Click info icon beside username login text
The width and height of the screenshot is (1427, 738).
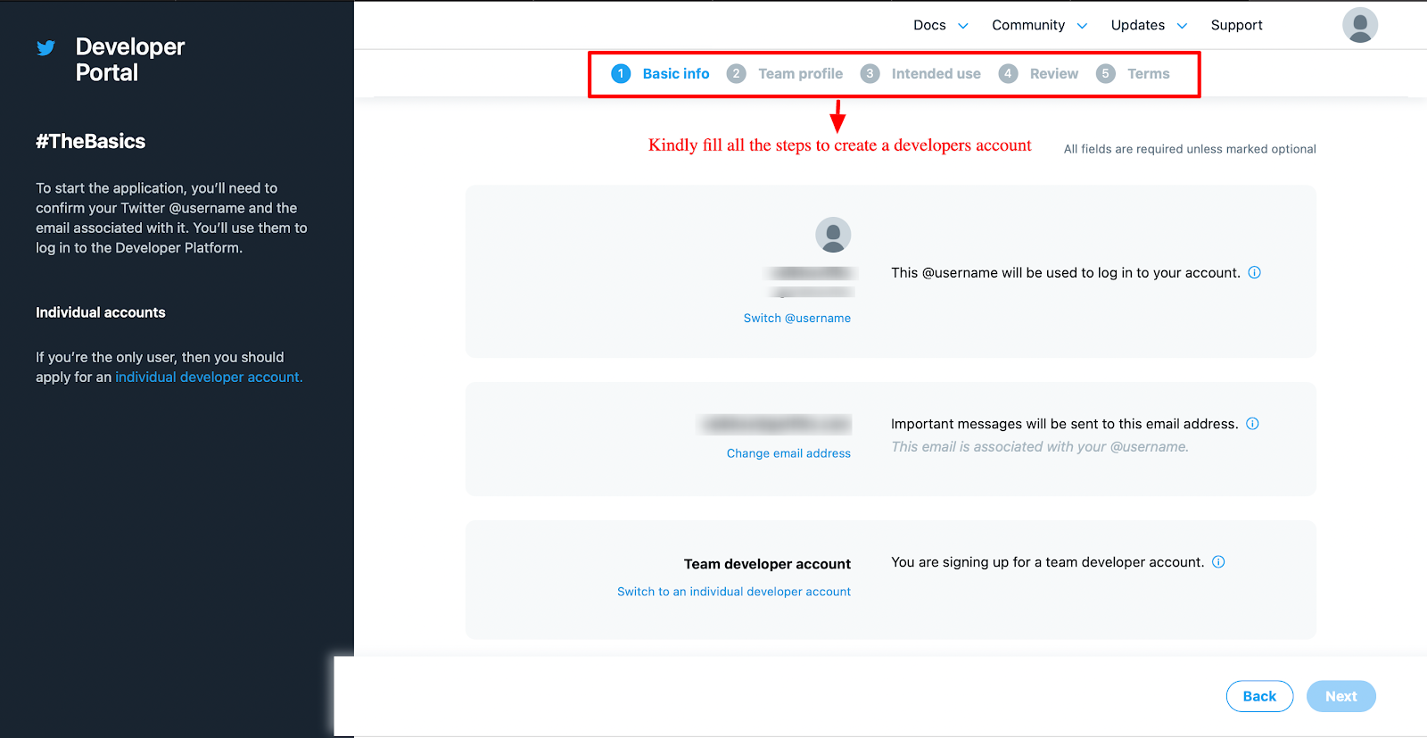coord(1254,272)
